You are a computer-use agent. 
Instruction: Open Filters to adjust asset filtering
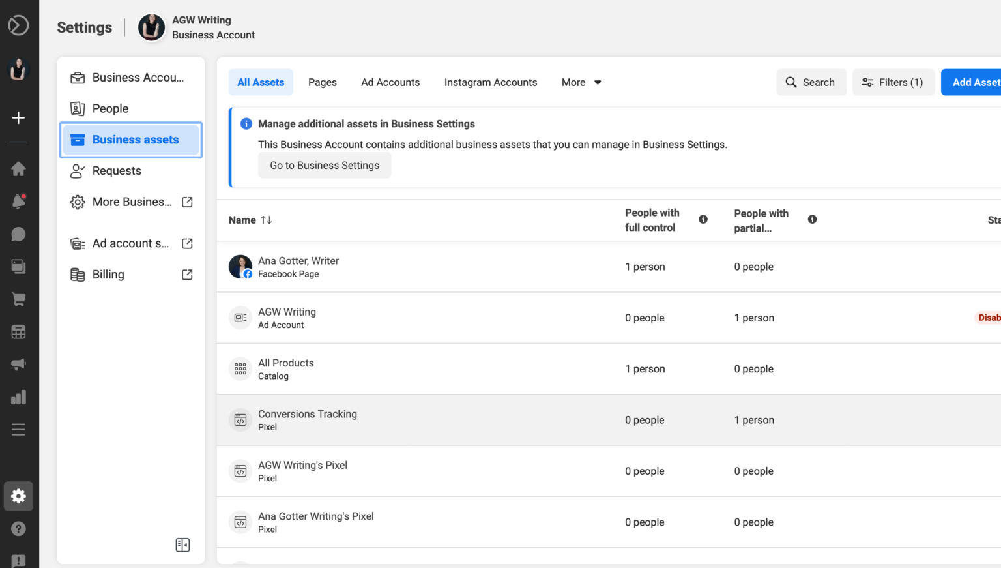click(x=893, y=82)
